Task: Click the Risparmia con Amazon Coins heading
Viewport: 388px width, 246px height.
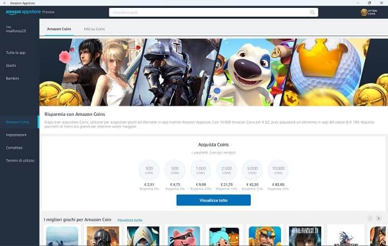Action: (75, 114)
